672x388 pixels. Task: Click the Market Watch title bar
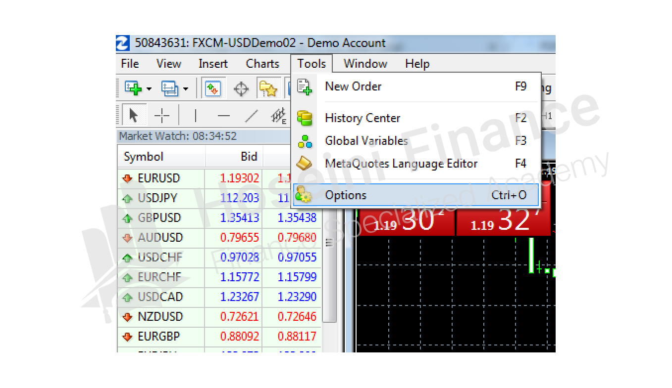pyautogui.click(x=204, y=136)
